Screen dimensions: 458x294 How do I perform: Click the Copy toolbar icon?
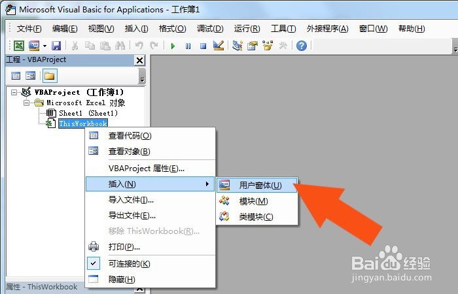click(x=90, y=46)
